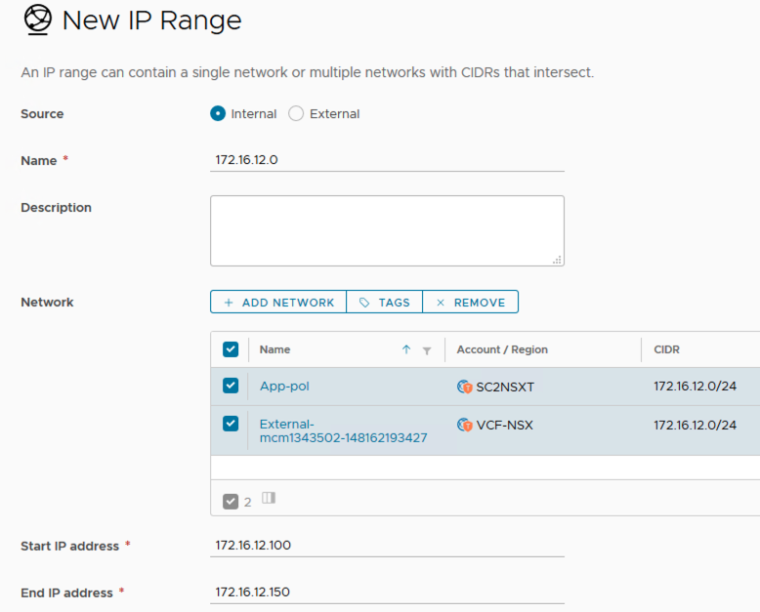Screen dimensions: 760x612
Task: Uncheck the App-pol network row
Action: (231, 386)
